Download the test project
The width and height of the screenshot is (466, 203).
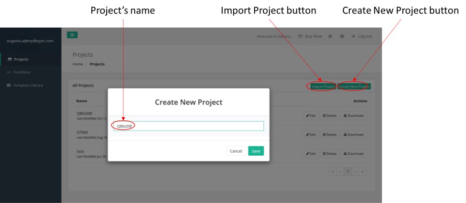[354, 154]
